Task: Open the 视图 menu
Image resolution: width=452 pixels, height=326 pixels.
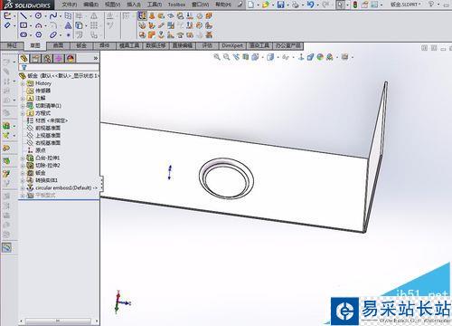Action: coord(112,5)
